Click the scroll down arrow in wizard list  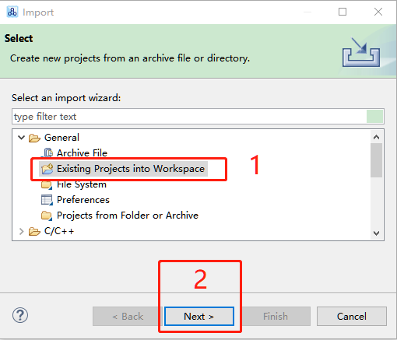click(x=376, y=233)
